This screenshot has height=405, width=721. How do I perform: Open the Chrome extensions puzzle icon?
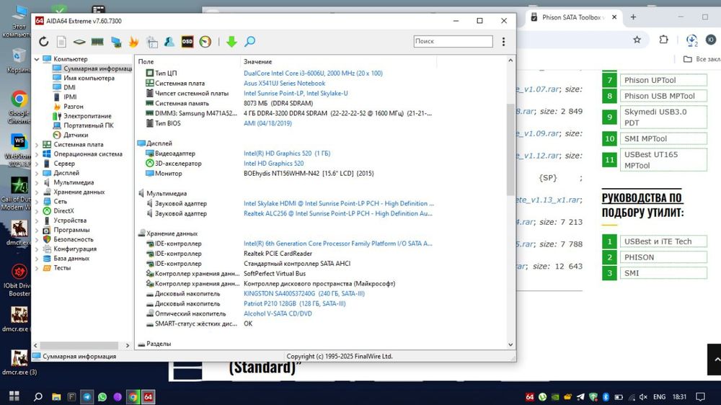coord(663,40)
